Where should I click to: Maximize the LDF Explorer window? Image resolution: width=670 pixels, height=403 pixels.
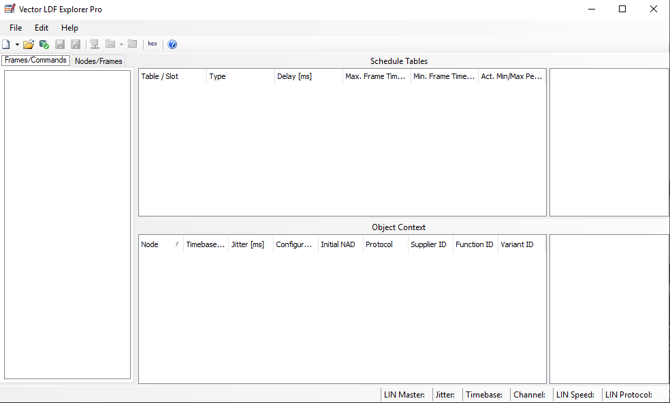(622, 9)
